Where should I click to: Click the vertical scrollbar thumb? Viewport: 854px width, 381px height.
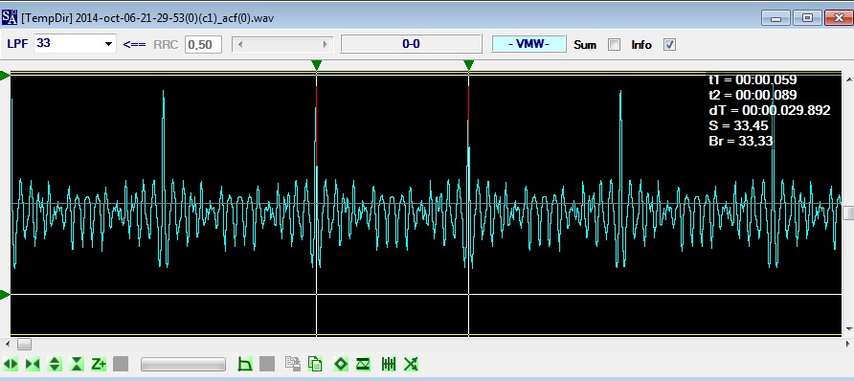click(848, 213)
